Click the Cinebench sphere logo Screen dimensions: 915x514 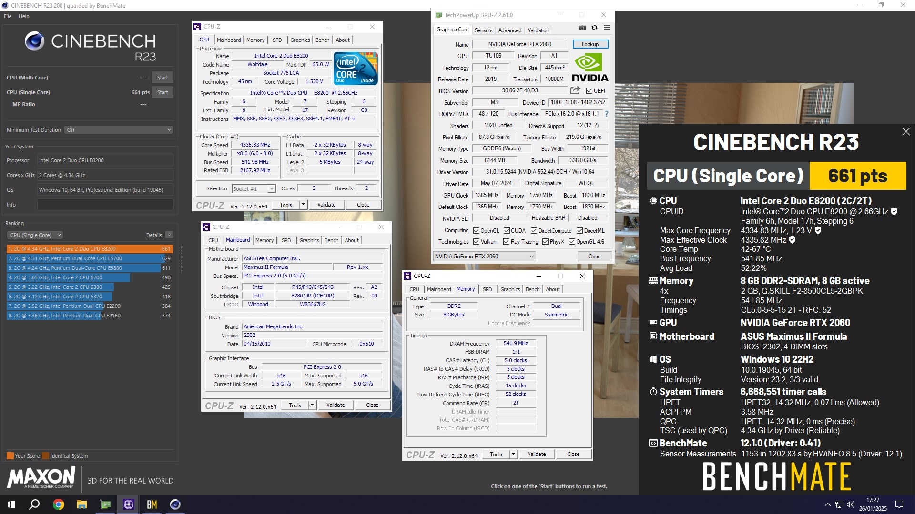pyautogui.click(x=34, y=41)
